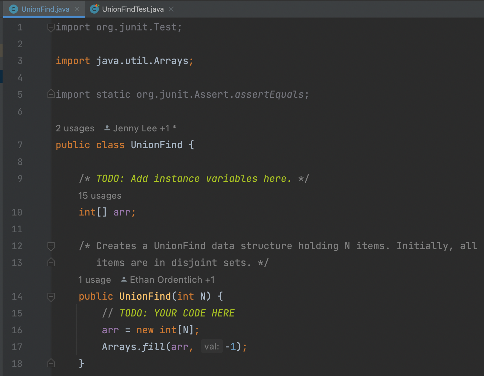Click the val: parameter hint in Arrays.fill
Screen dimensions: 484x376
pyautogui.click(x=212, y=347)
